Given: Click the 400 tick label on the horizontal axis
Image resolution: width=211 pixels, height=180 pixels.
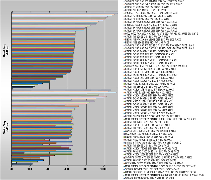Looking at the screenshot, I should tap(66, 169).
